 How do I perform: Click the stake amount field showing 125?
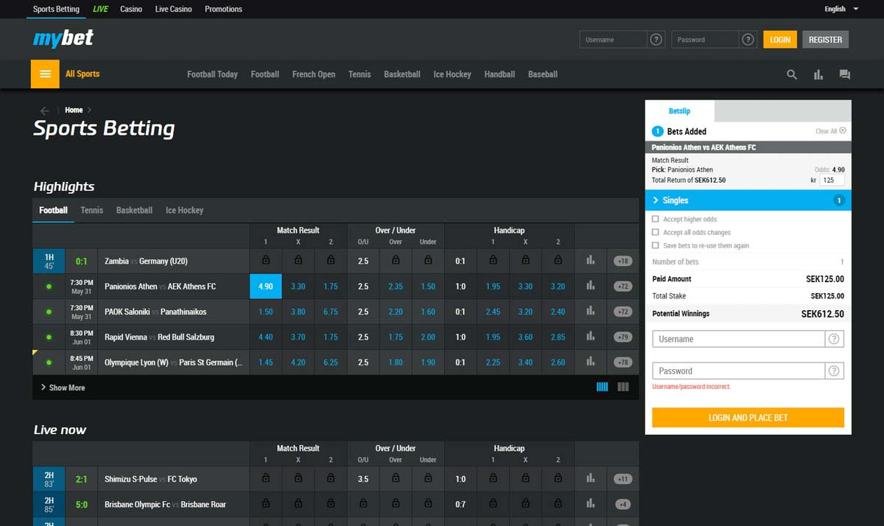(832, 180)
